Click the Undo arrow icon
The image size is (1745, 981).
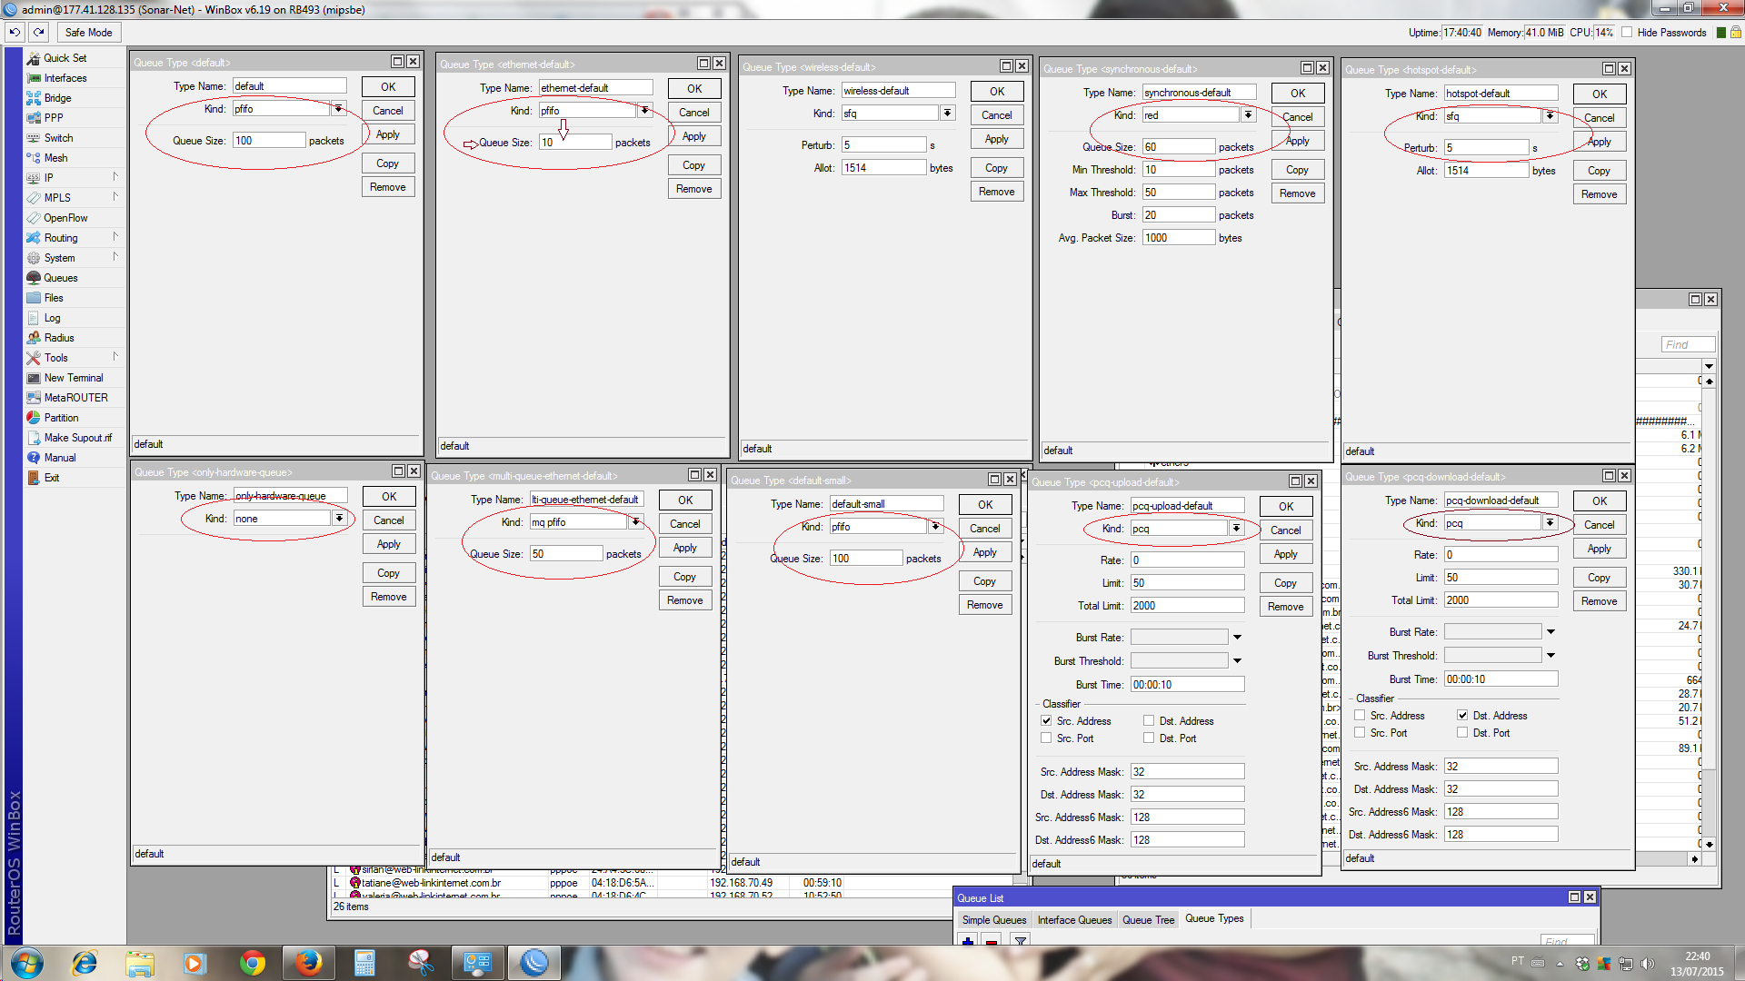(15, 32)
